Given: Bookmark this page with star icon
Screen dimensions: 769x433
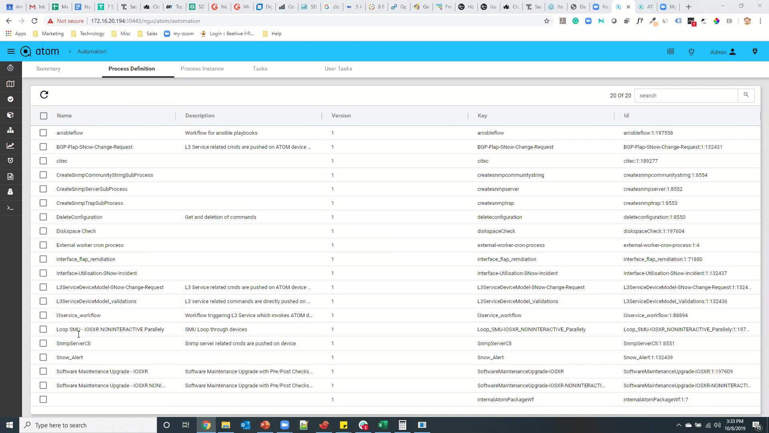Looking at the screenshot, I should click(547, 21).
